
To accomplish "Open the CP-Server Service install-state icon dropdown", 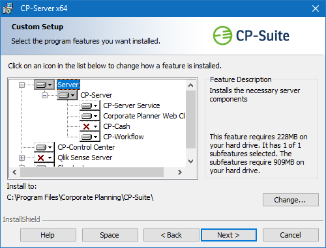I will tap(89, 105).
